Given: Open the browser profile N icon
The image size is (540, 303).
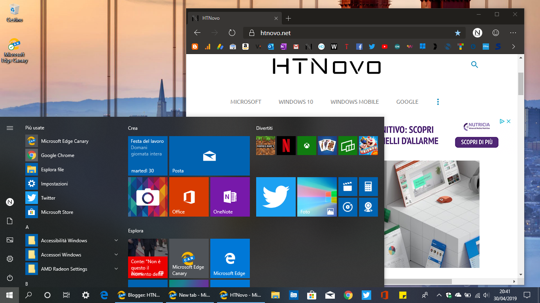Looking at the screenshot, I should (477, 33).
